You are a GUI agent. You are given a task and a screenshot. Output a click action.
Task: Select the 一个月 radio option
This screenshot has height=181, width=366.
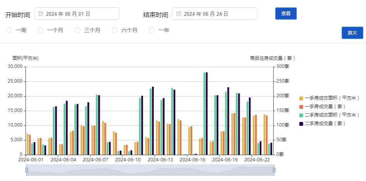41,30
